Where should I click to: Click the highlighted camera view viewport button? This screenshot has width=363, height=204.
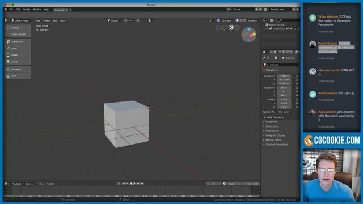231,28
